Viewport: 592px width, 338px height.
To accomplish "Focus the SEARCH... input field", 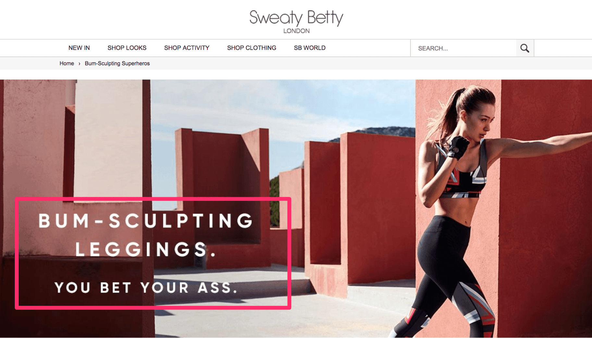I will tap(463, 48).
